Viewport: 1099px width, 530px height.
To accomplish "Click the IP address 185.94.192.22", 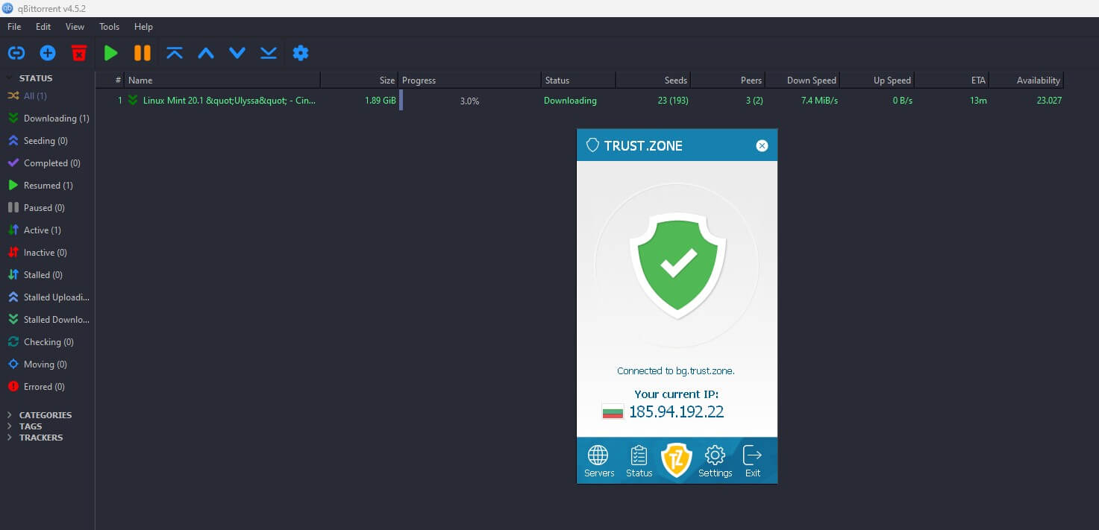I will coord(677,411).
